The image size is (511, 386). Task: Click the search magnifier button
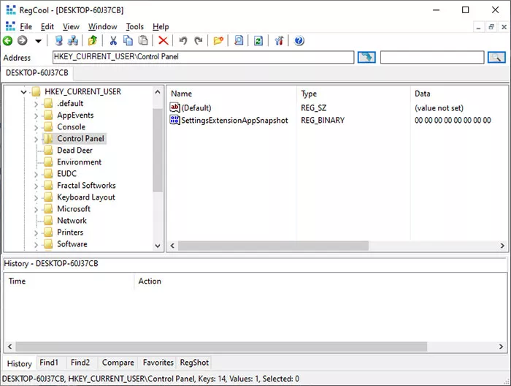pyautogui.click(x=496, y=58)
